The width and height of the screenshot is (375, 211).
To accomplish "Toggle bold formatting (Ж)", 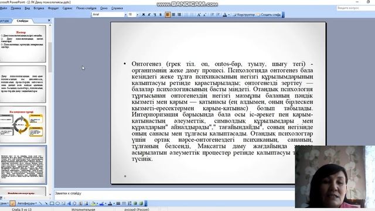I will coord(144,15).
